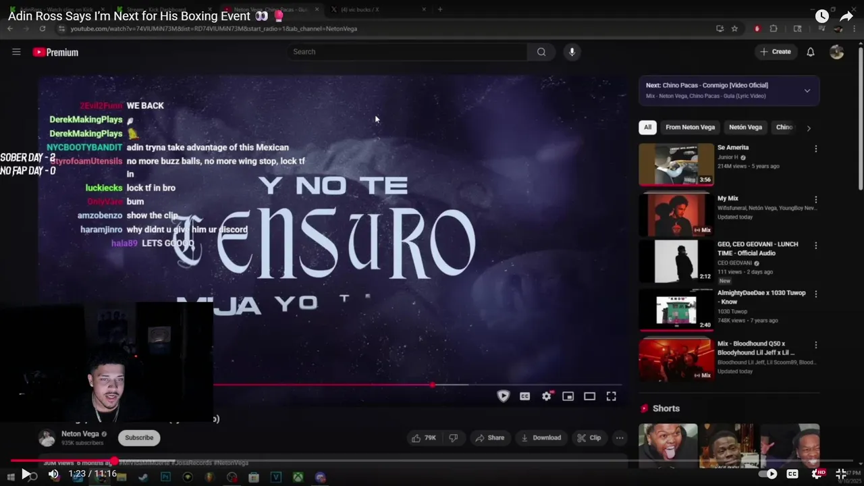The image size is (864, 486).
Task: Open Premium controls in inner player
Action: click(503, 396)
